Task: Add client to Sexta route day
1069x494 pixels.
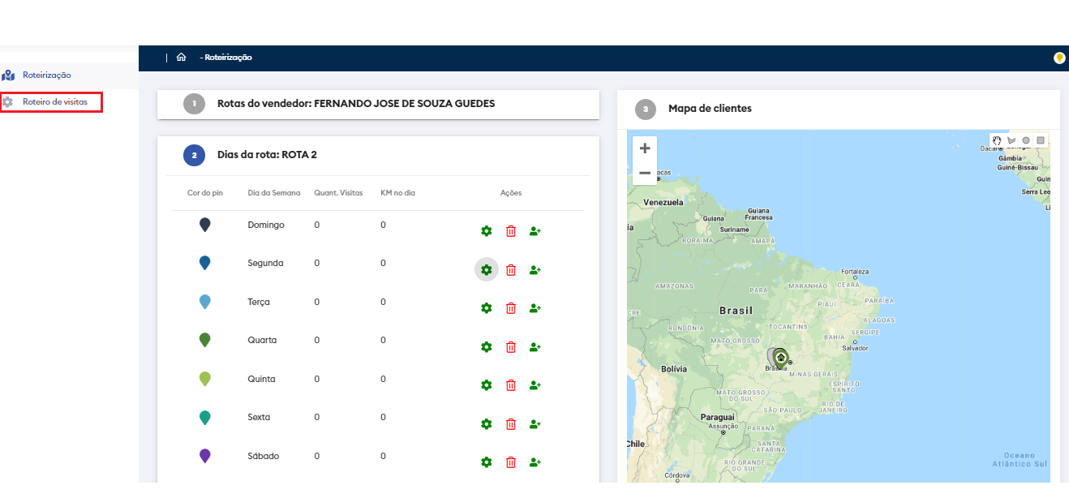Action: coord(534,424)
